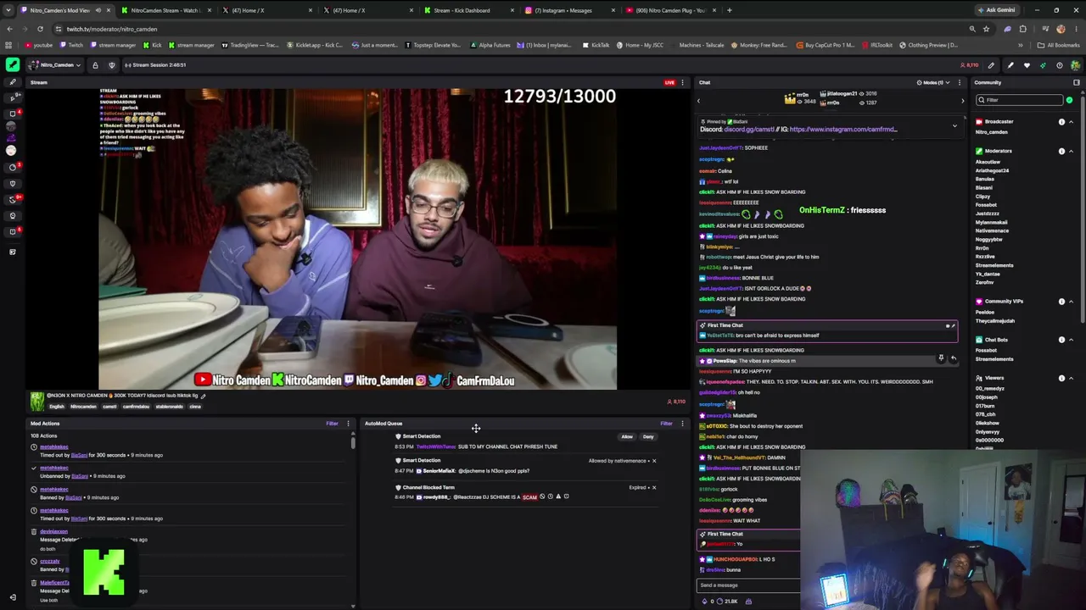Bookmark this page with the star icon
This screenshot has width=1086, height=610.
coord(985,29)
